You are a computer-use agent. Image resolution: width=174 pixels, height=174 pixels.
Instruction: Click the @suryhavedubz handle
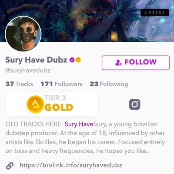pos(28,70)
